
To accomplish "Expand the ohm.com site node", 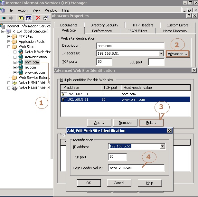I will [15, 62].
